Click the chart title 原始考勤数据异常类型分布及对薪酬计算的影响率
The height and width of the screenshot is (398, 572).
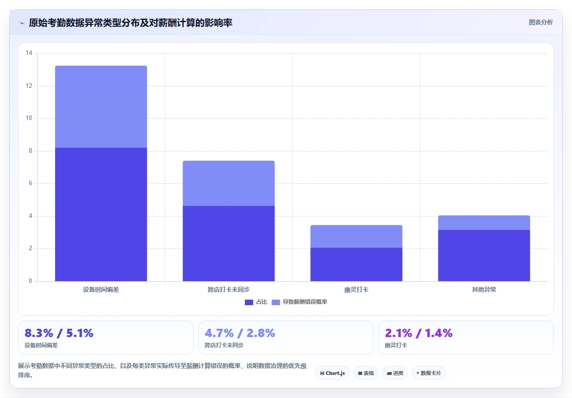[x=130, y=23]
